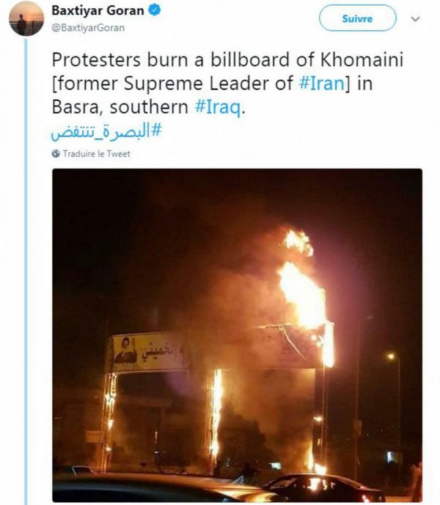Open the Arabic #البصرة_تنتفض hashtag

(106, 131)
